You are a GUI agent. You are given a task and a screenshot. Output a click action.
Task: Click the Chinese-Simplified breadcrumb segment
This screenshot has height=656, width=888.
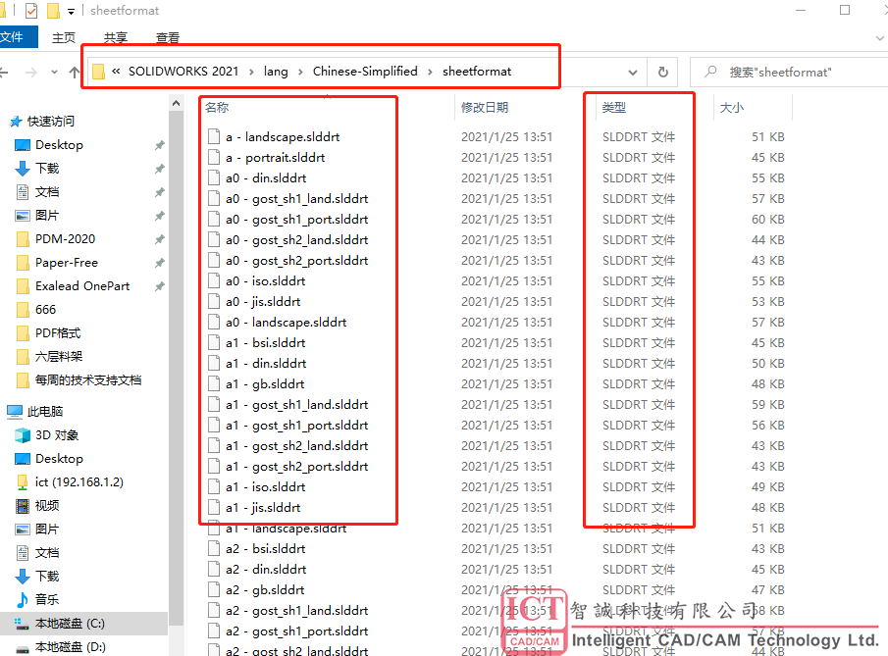[365, 72]
